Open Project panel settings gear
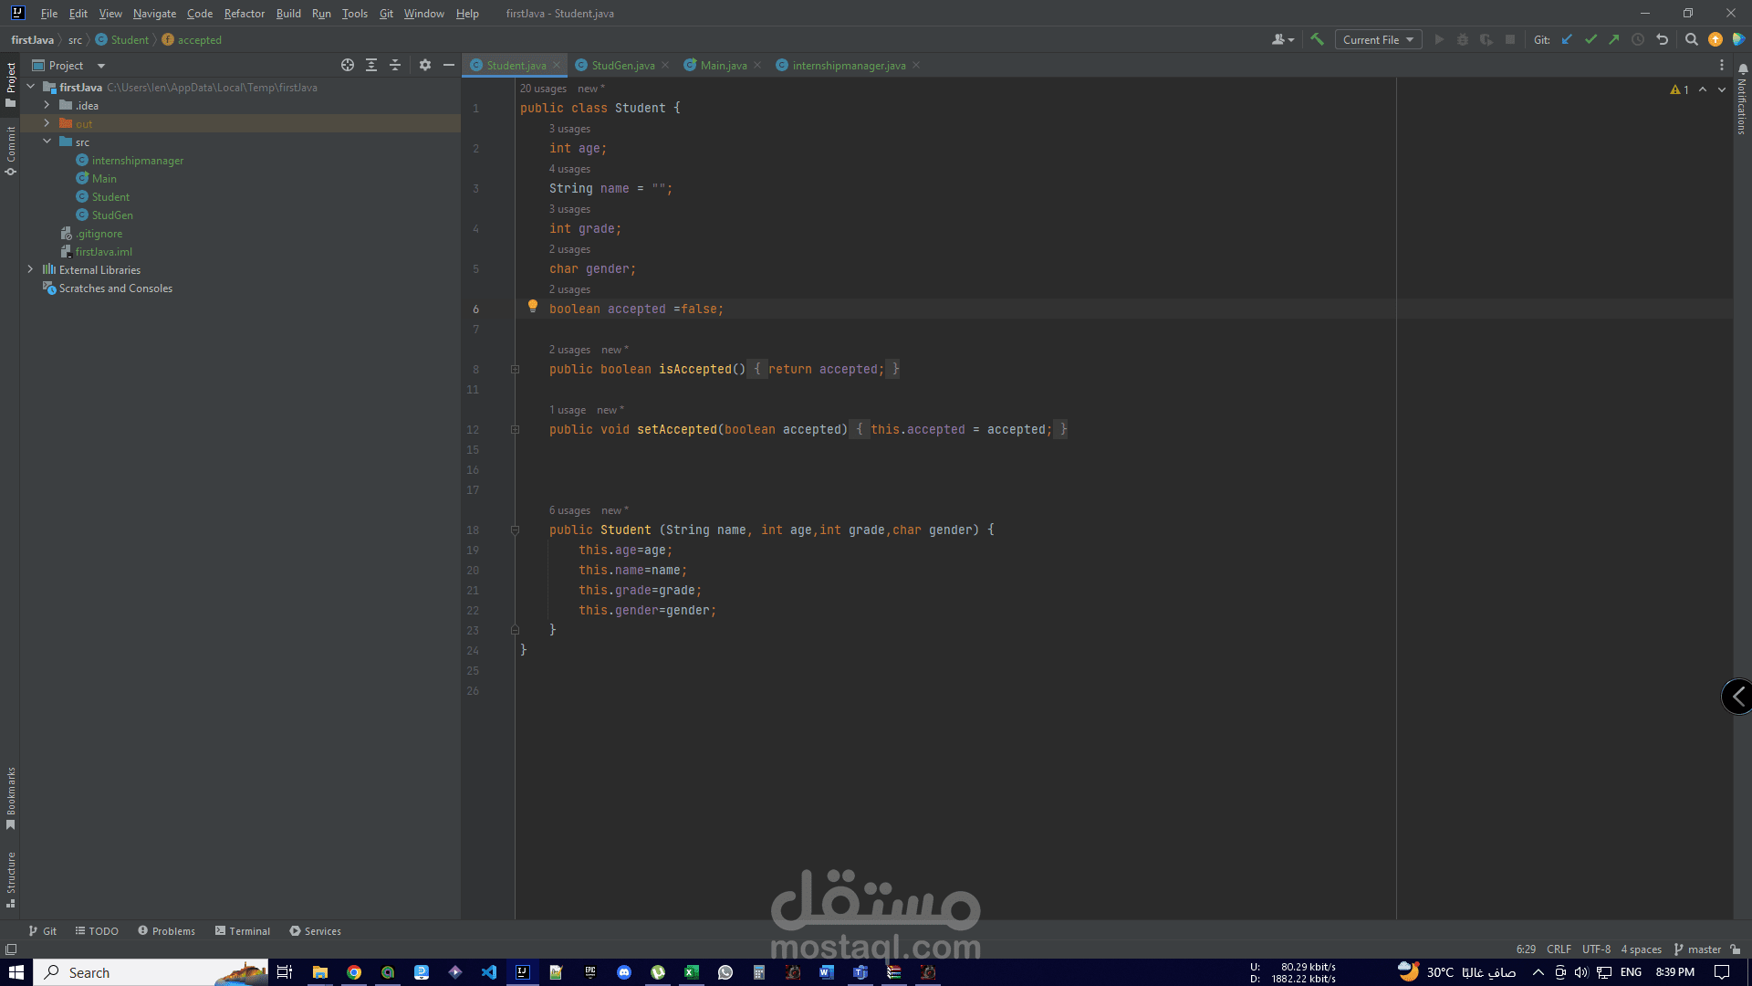Image resolution: width=1752 pixels, height=986 pixels. coord(424,65)
